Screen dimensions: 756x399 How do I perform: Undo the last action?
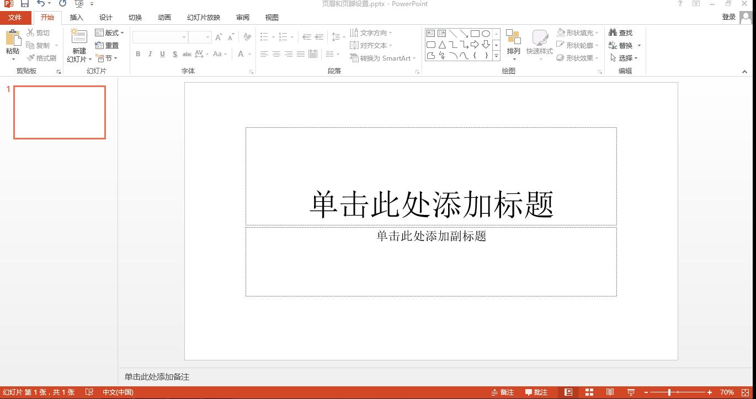41,3
